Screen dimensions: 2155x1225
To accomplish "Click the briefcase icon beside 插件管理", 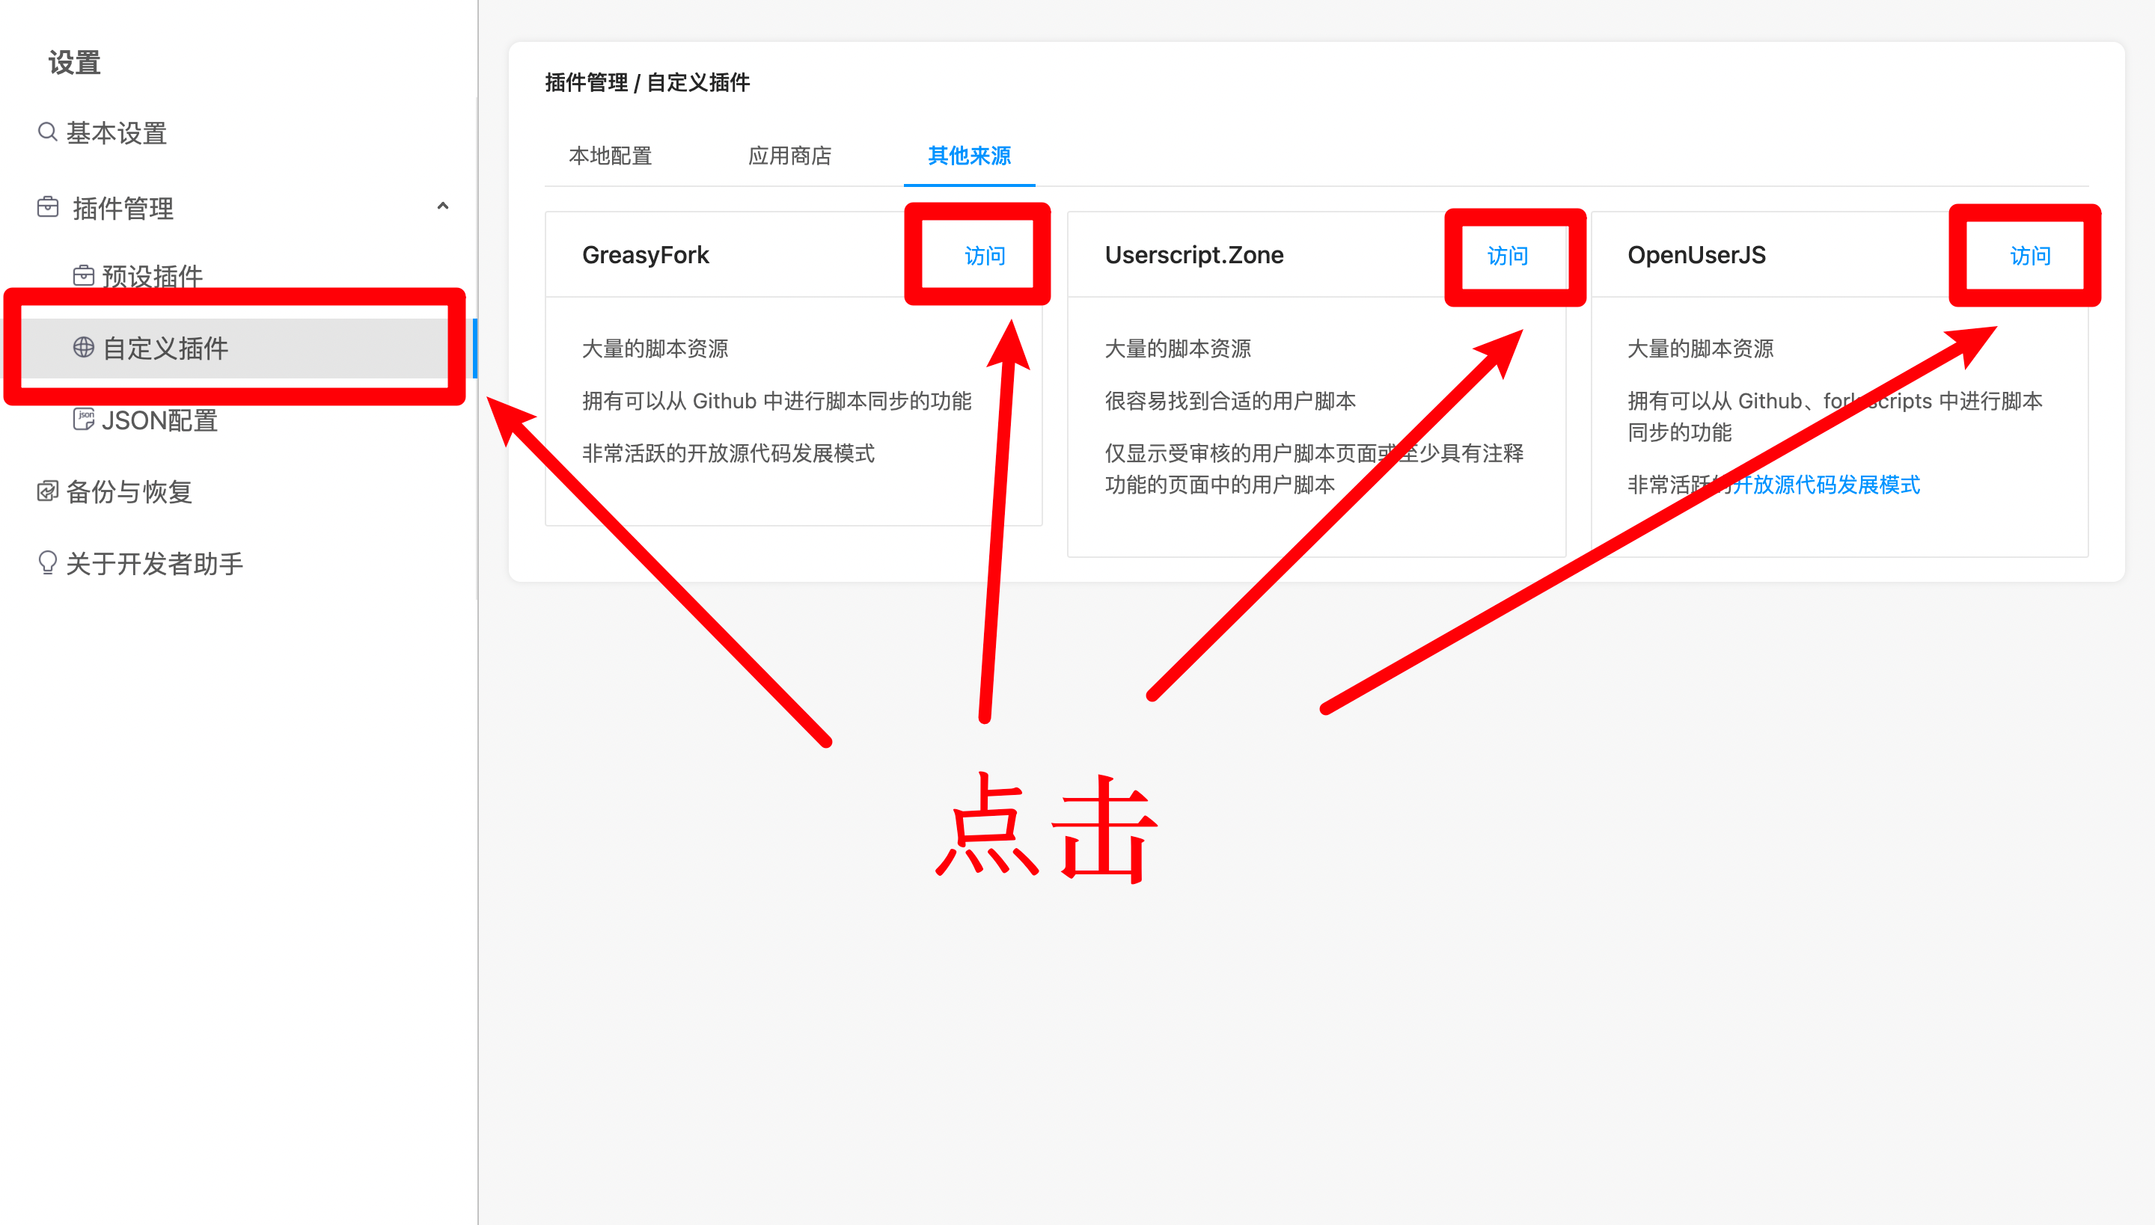I will [48, 207].
